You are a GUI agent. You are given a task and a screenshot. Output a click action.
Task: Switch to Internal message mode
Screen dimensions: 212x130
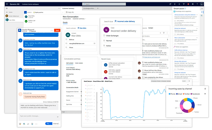click(56, 123)
